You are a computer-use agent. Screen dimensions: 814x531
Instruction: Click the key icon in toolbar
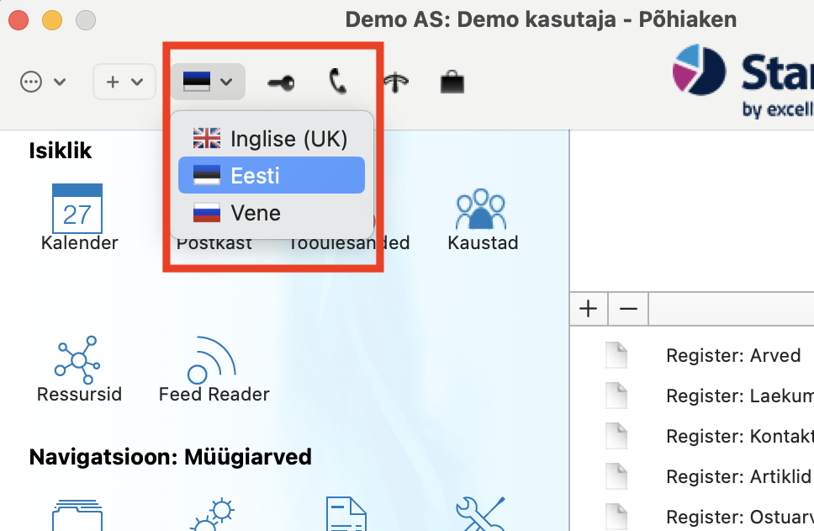(281, 82)
